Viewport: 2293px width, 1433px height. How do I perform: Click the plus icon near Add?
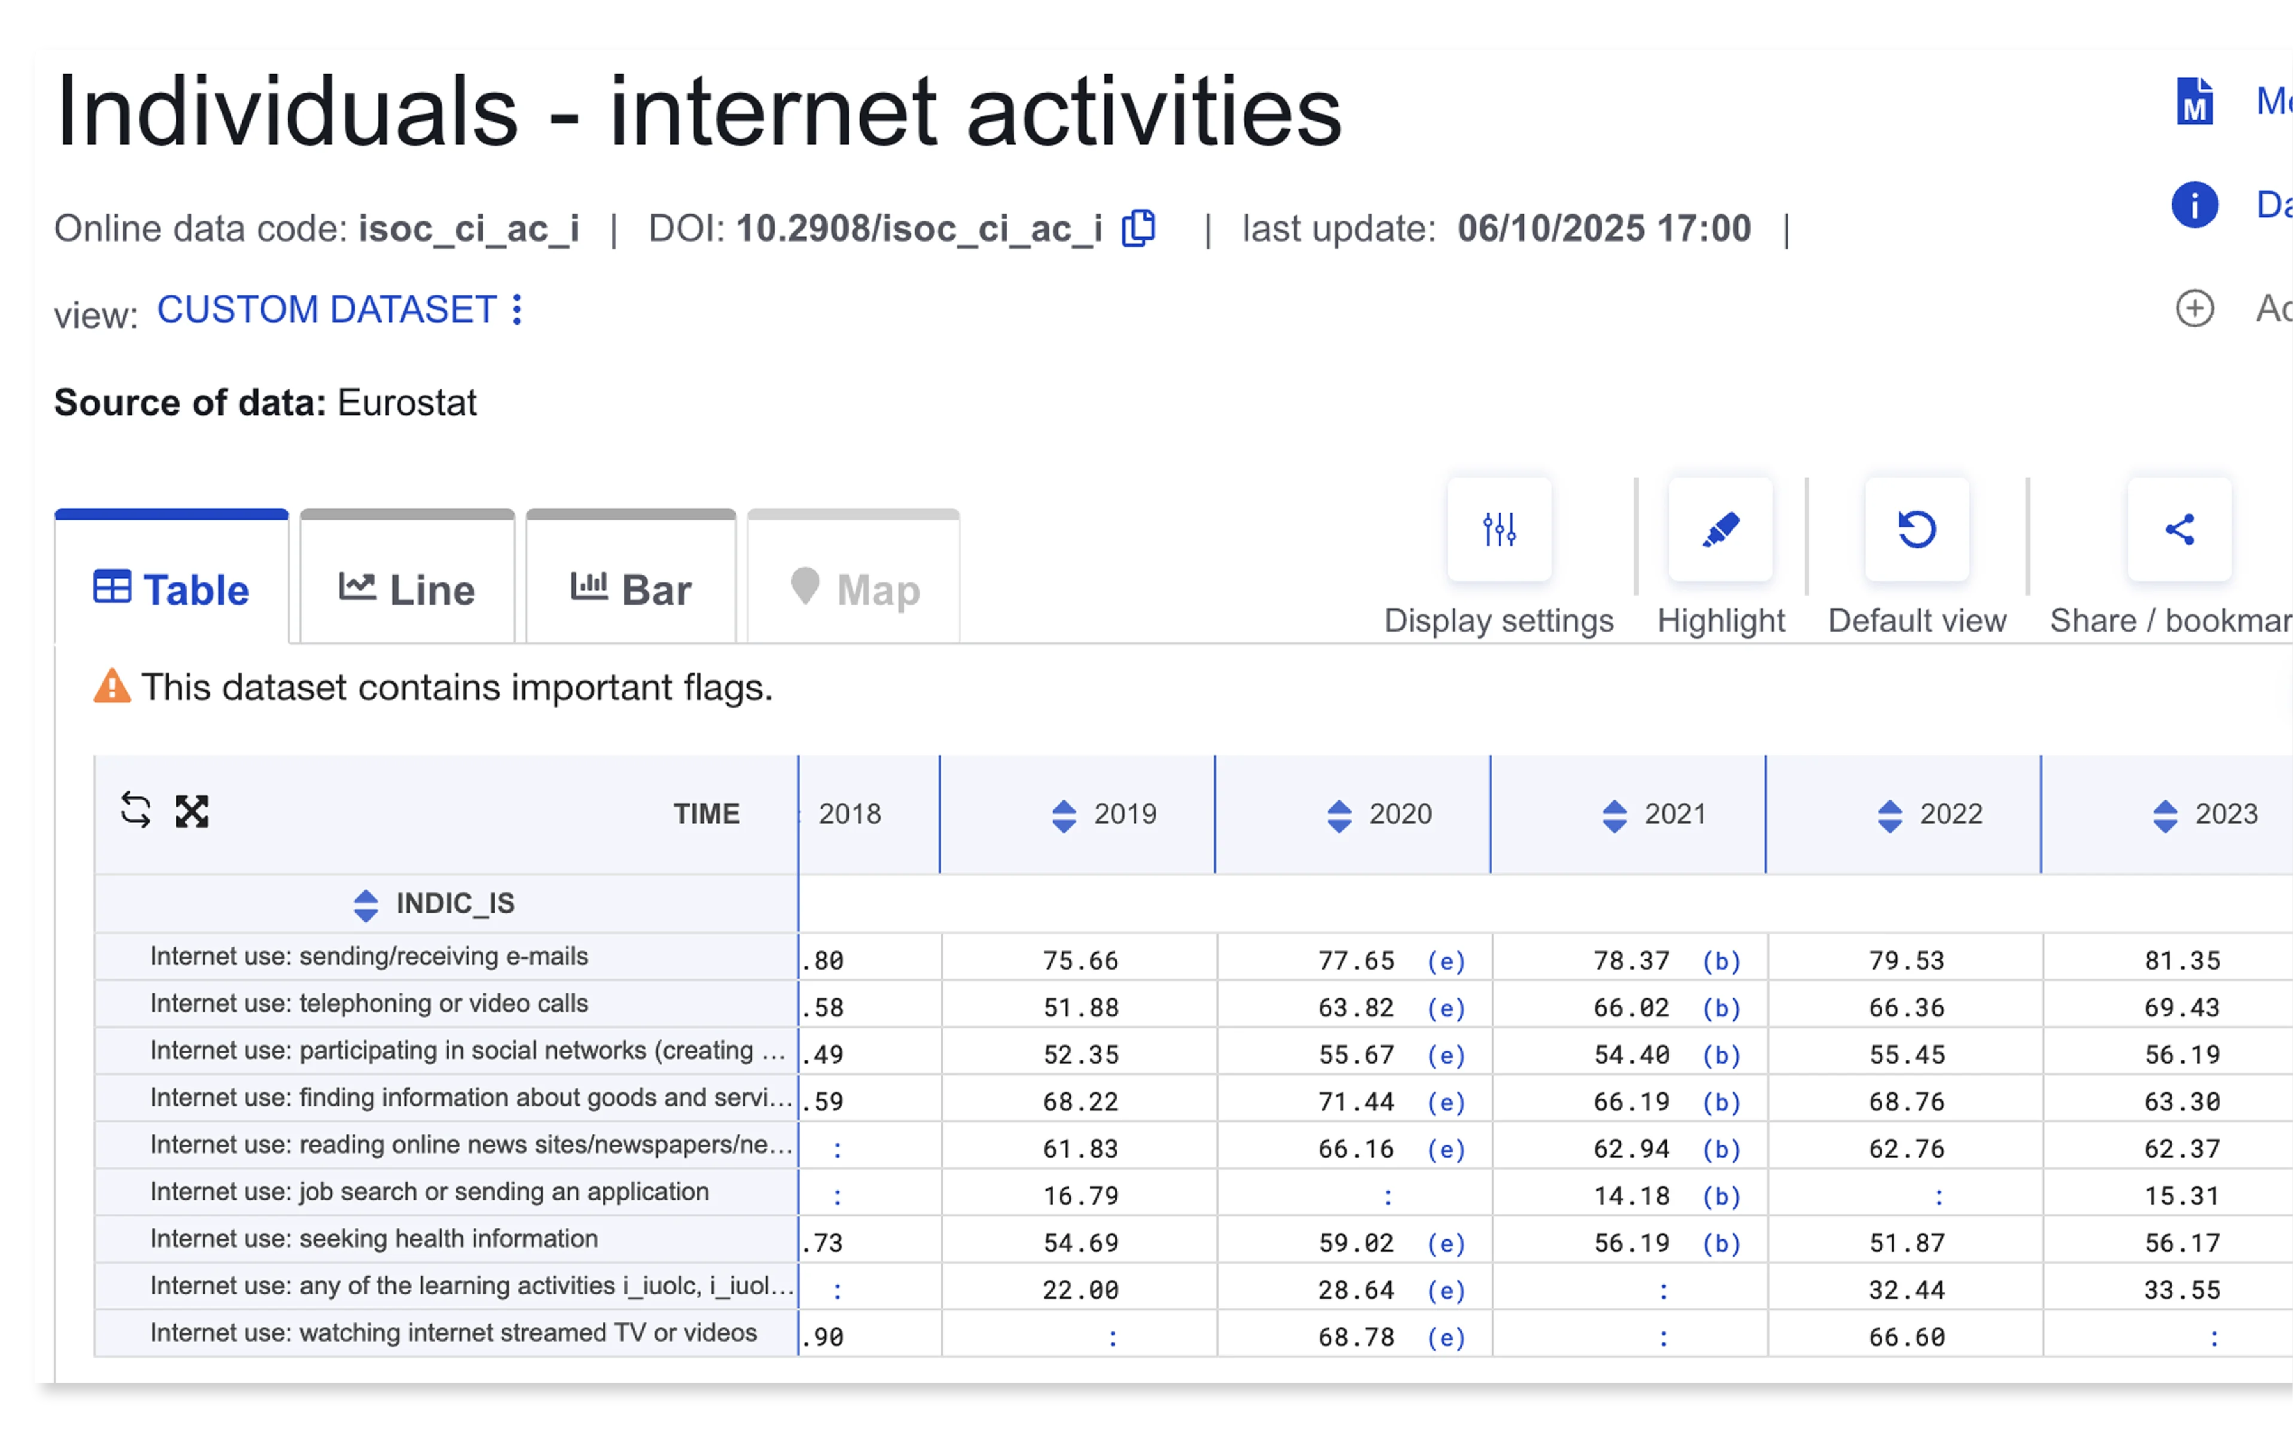[2196, 308]
